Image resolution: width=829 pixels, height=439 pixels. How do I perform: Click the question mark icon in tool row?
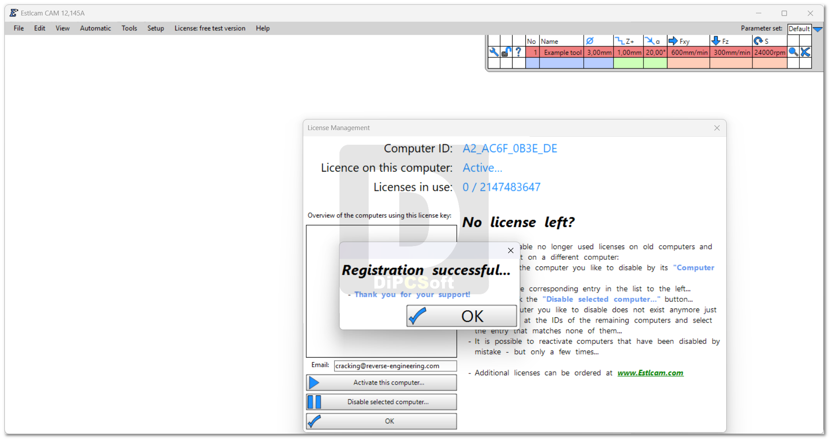(x=518, y=52)
